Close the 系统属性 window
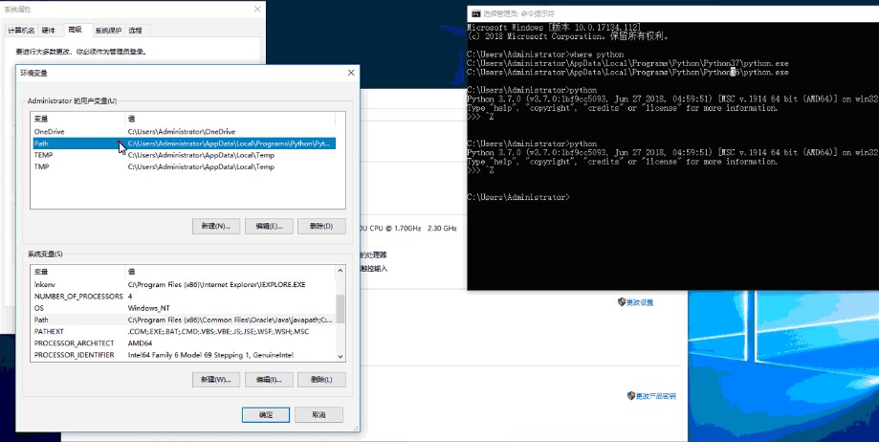 [257, 9]
